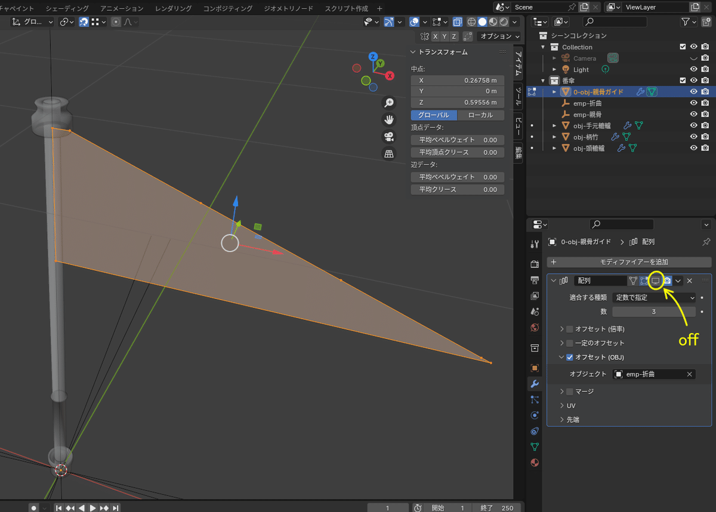The height and width of the screenshot is (512, 716).
Task: Open the Material properties tab icon
Action: click(535, 462)
